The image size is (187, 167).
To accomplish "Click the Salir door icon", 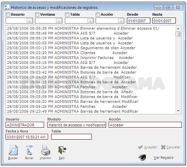I will [62, 150].
